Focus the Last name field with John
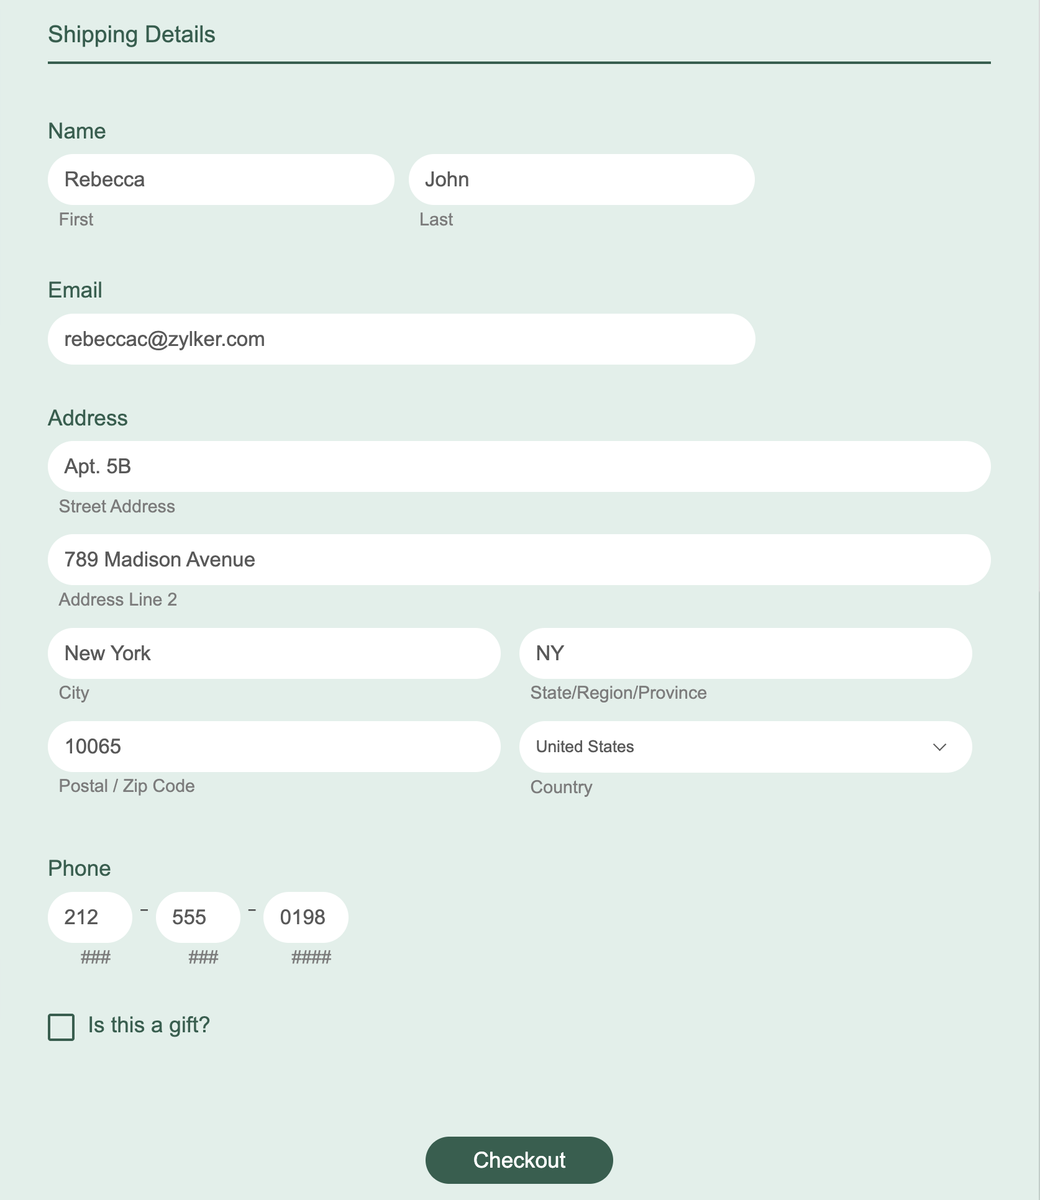This screenshot has width=1040, height=1200. 581,180
